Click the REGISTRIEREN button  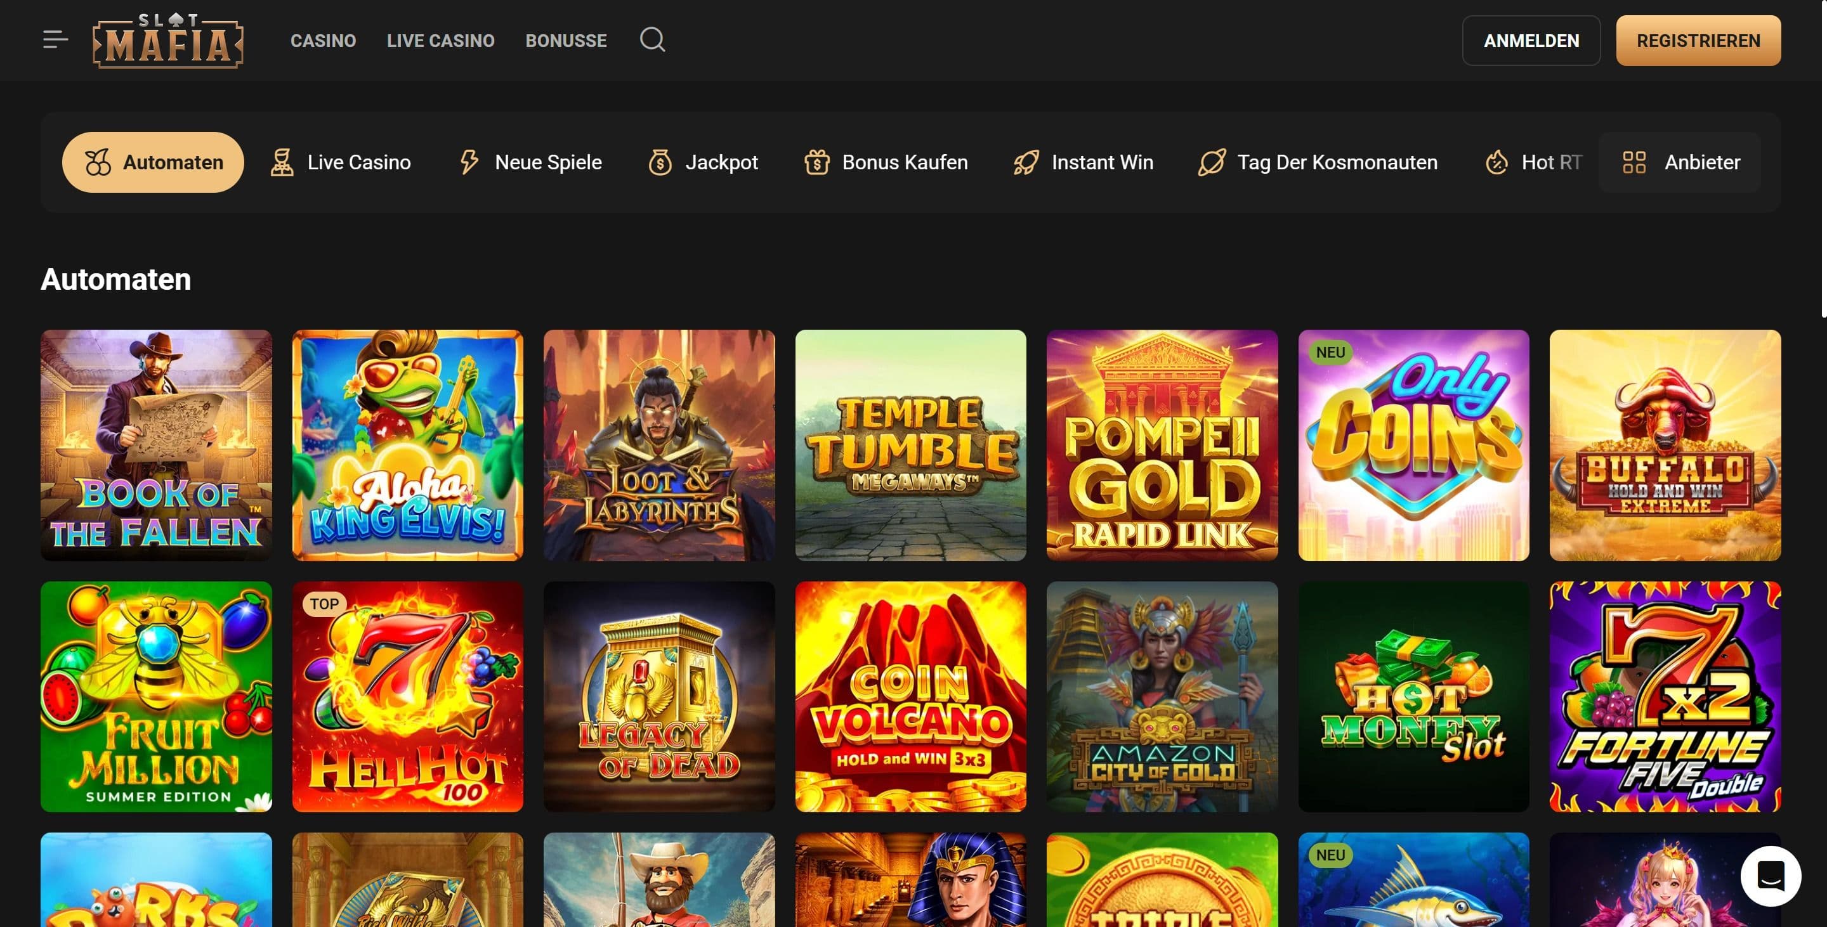tap(1698, 41)
